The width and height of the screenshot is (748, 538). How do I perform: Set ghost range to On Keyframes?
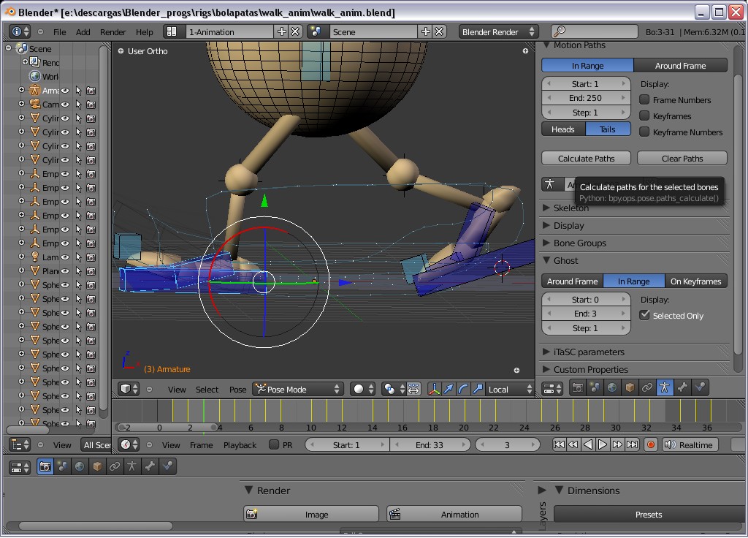(x=696, y=281)
